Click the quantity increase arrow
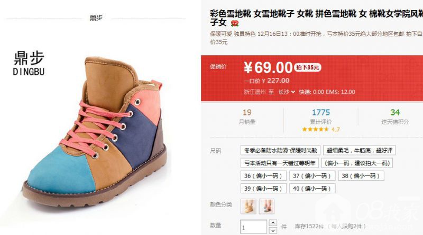This screenshot has height=235, width=423. (273, 223)
